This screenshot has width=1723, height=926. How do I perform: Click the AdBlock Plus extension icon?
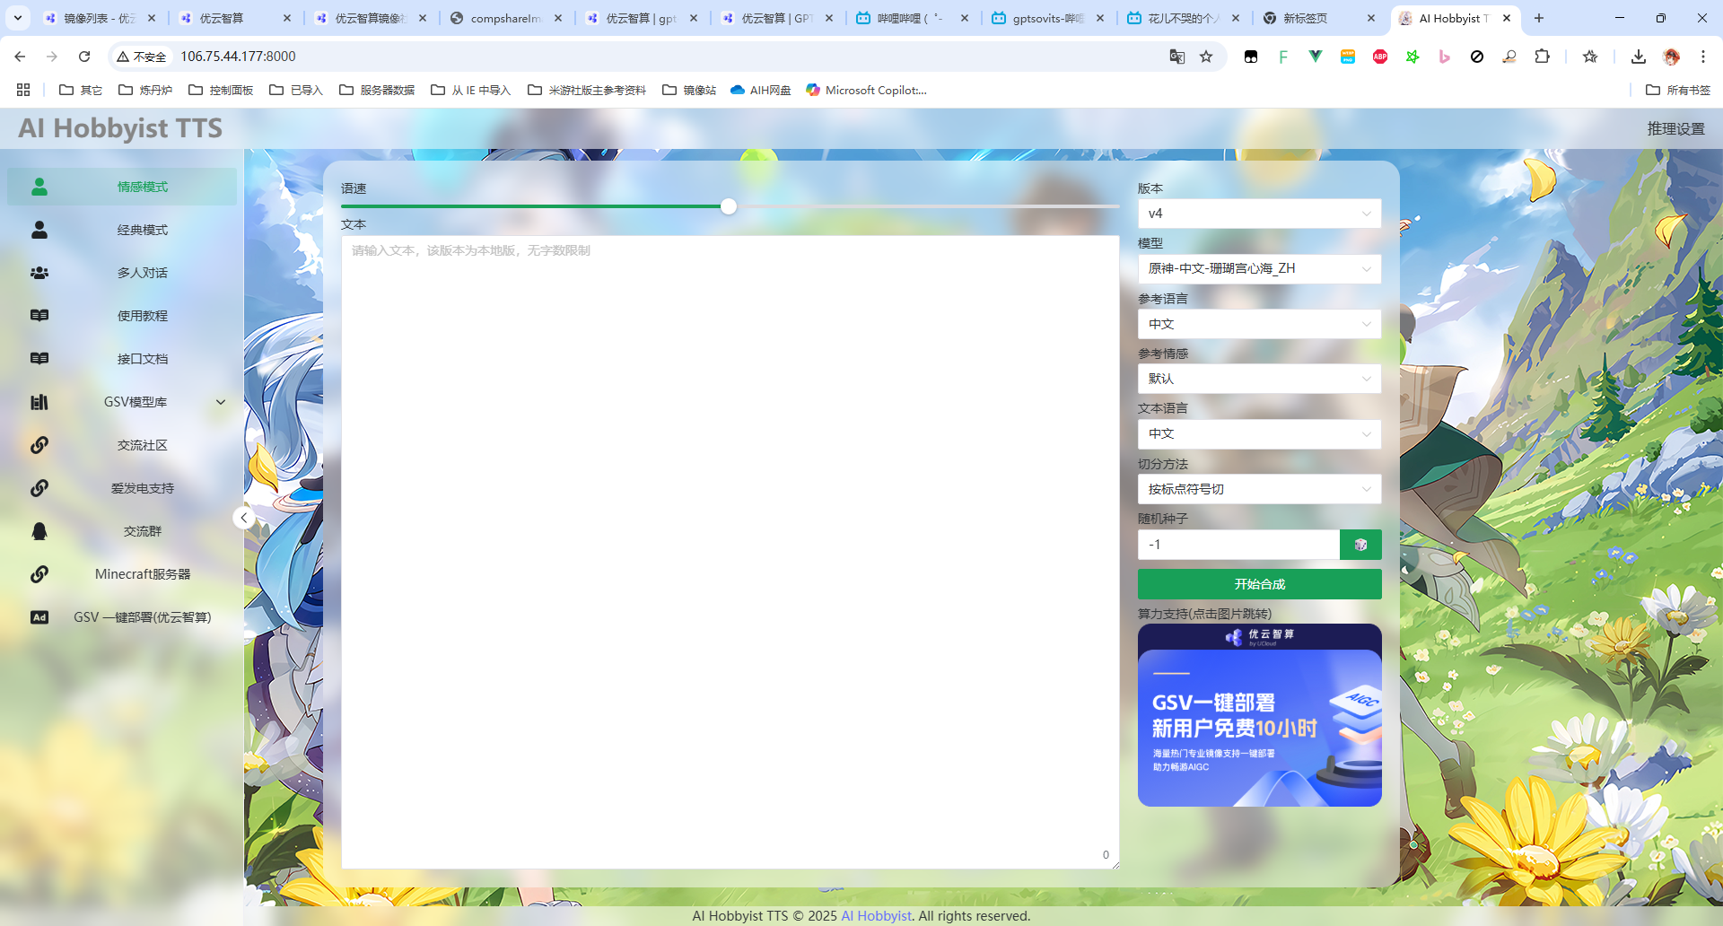pyautogui.click(x=1380, y=57)
